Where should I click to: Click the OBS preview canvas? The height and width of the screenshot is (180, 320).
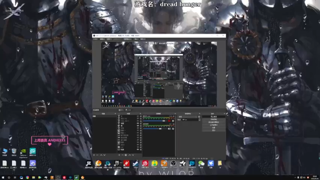(x=159, y=74)
